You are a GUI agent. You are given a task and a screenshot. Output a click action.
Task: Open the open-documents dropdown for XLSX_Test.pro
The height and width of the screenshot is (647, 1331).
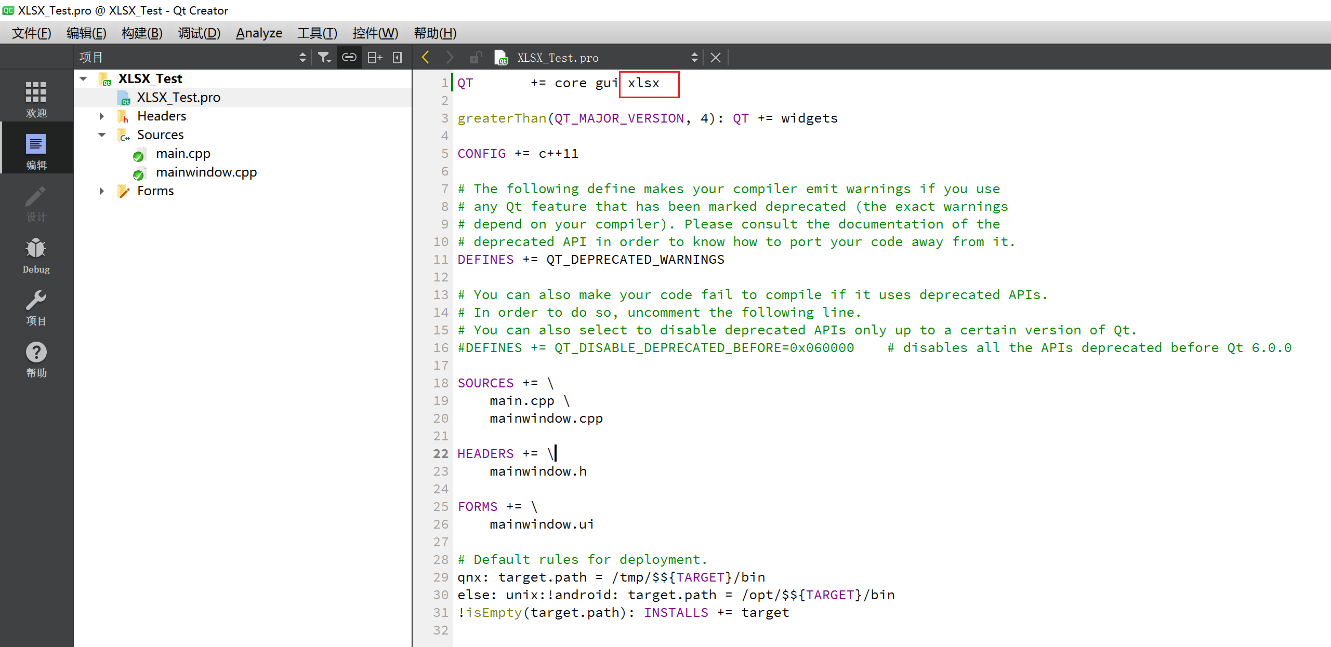tap(694, 58)
